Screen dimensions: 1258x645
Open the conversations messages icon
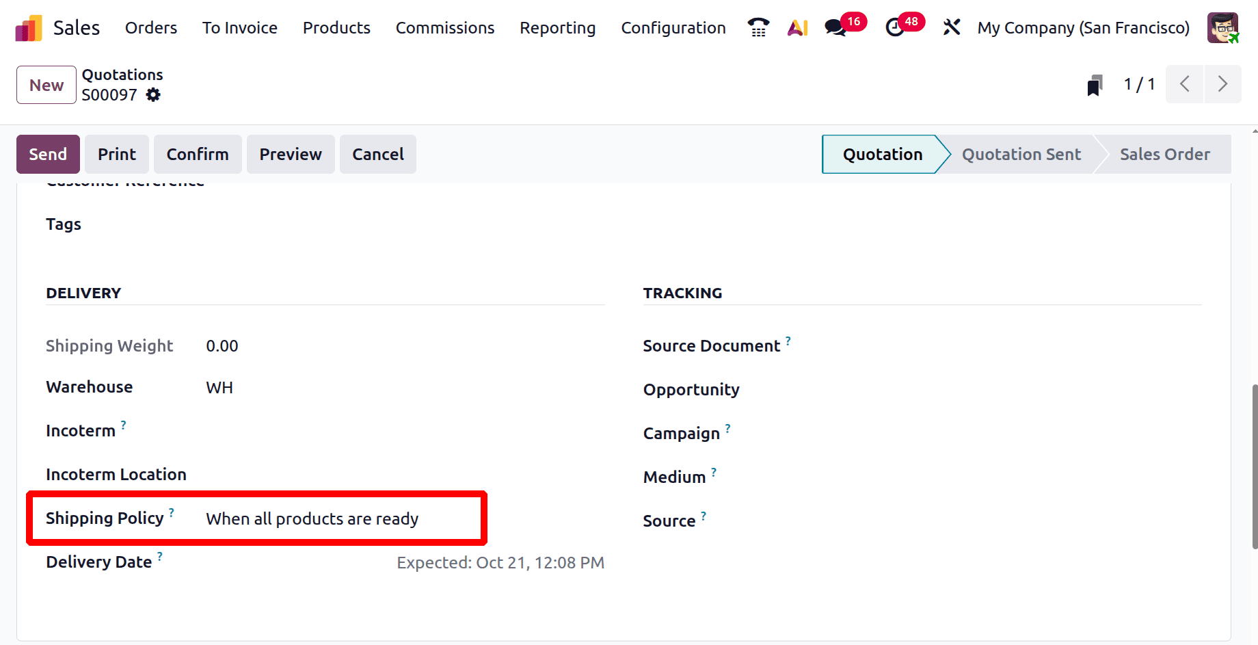(x=835, y=28)
